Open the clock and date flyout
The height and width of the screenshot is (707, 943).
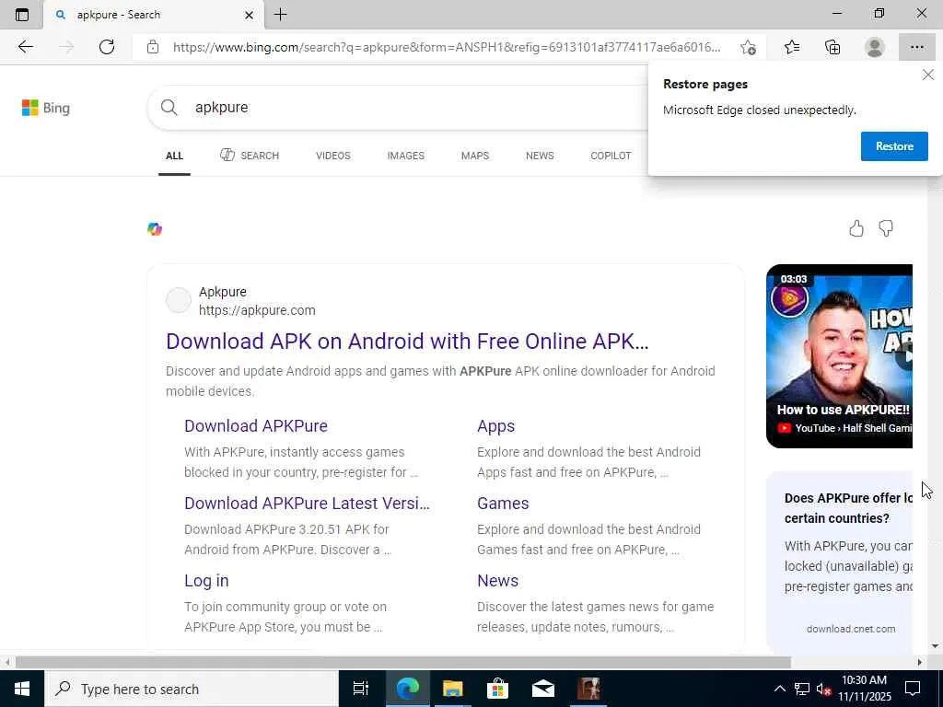click(x=864, y=689)
